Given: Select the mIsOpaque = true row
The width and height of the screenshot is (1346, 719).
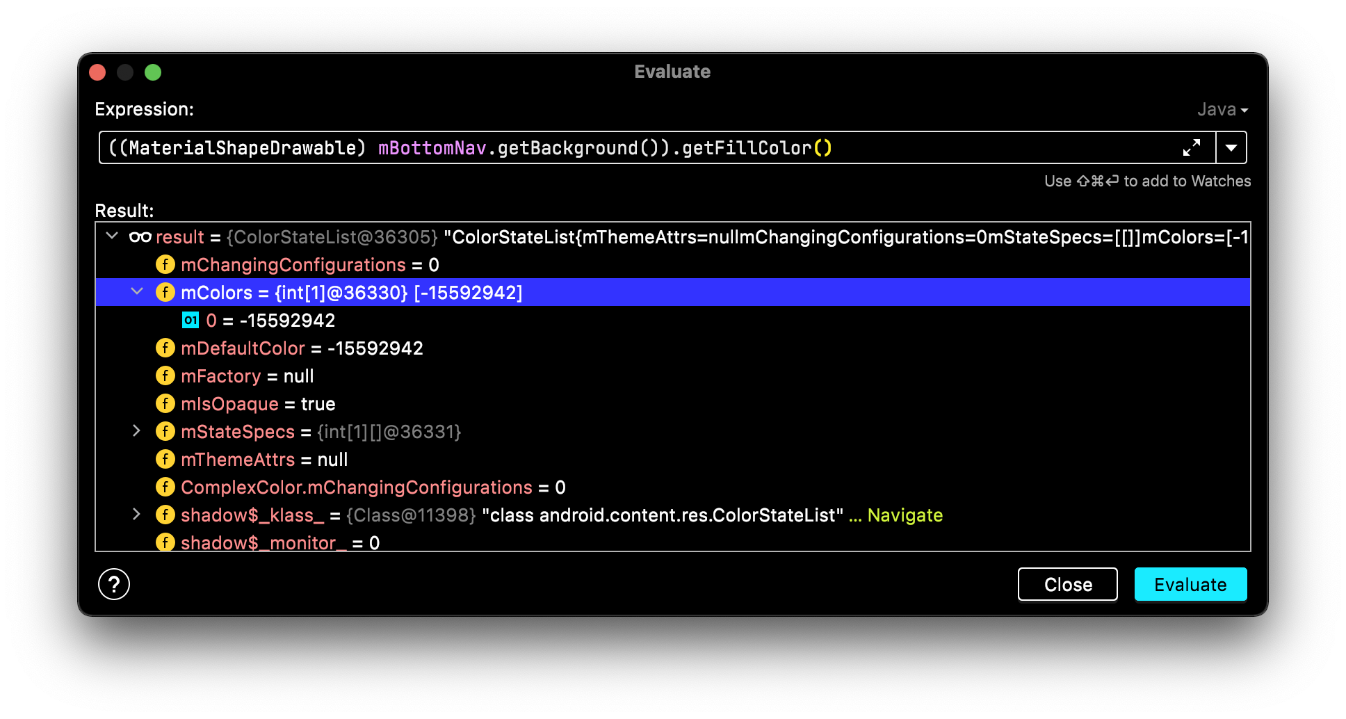Looking at the screenshot, I should (673, 403).
